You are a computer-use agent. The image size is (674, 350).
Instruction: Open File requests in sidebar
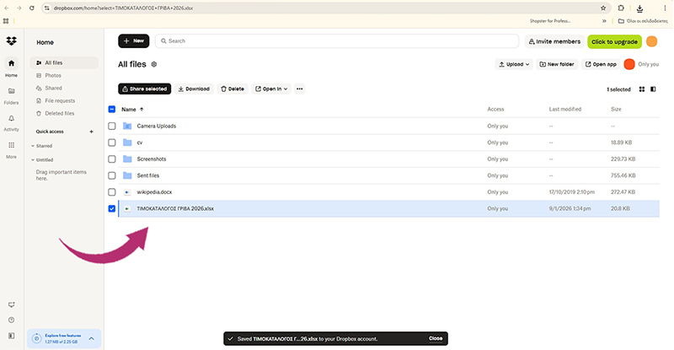(x=59, y=100)
